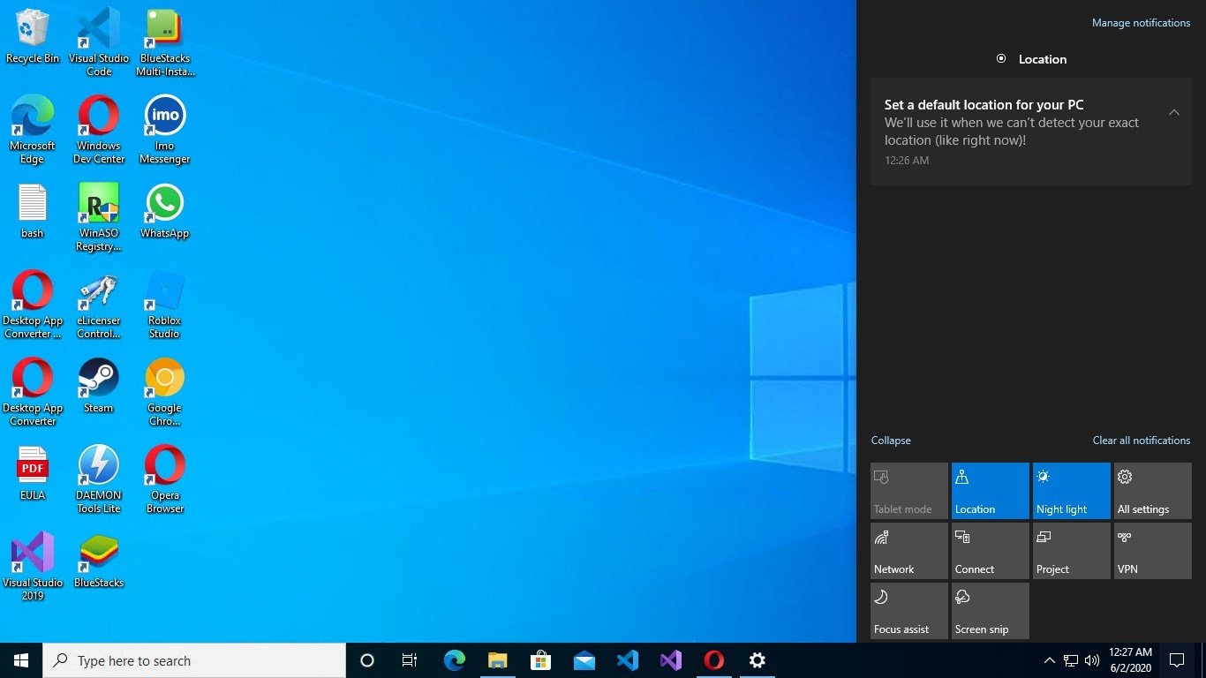Click the Location notification group header
This screenshot has width=1206, height=678.
(1031, 59)
